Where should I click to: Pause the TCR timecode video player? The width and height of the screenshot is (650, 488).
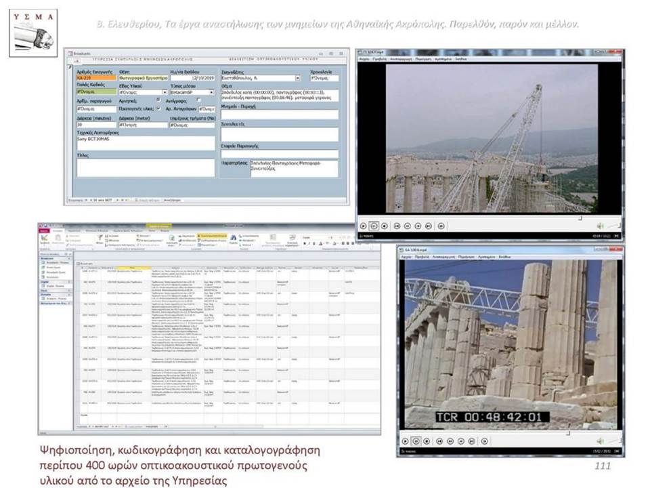(416, 441)
